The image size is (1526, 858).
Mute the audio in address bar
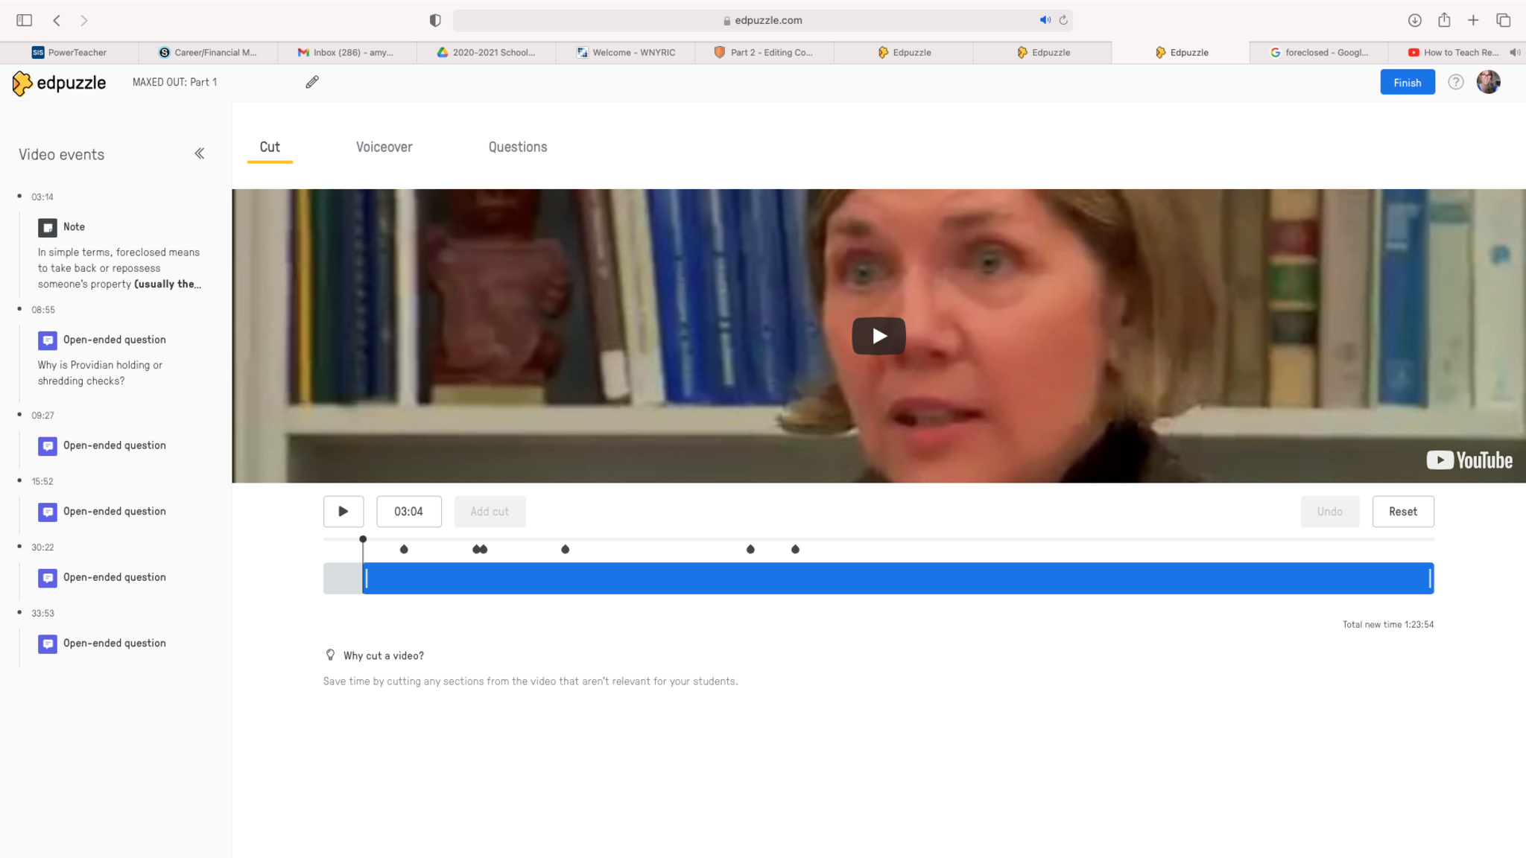pyautogui.click(x=1045, y=20)
